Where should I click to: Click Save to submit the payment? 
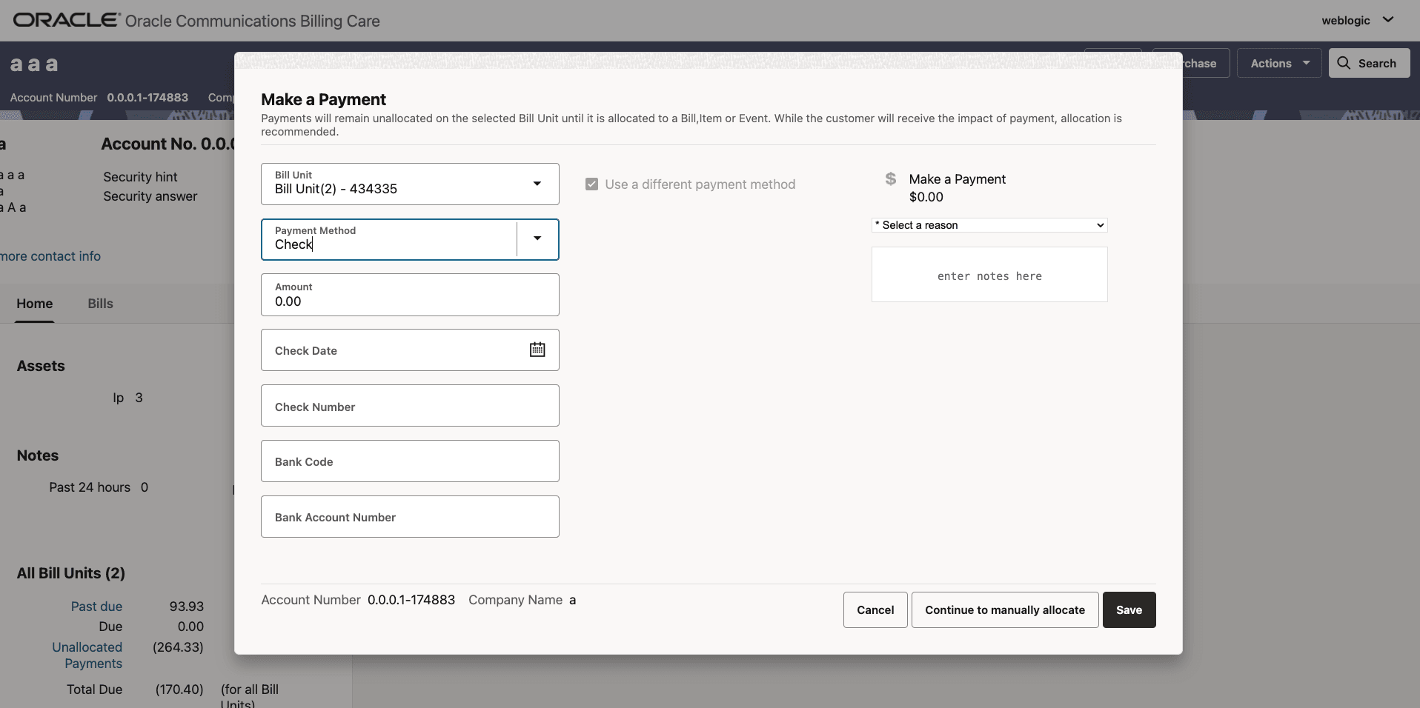pos(1128,610)
